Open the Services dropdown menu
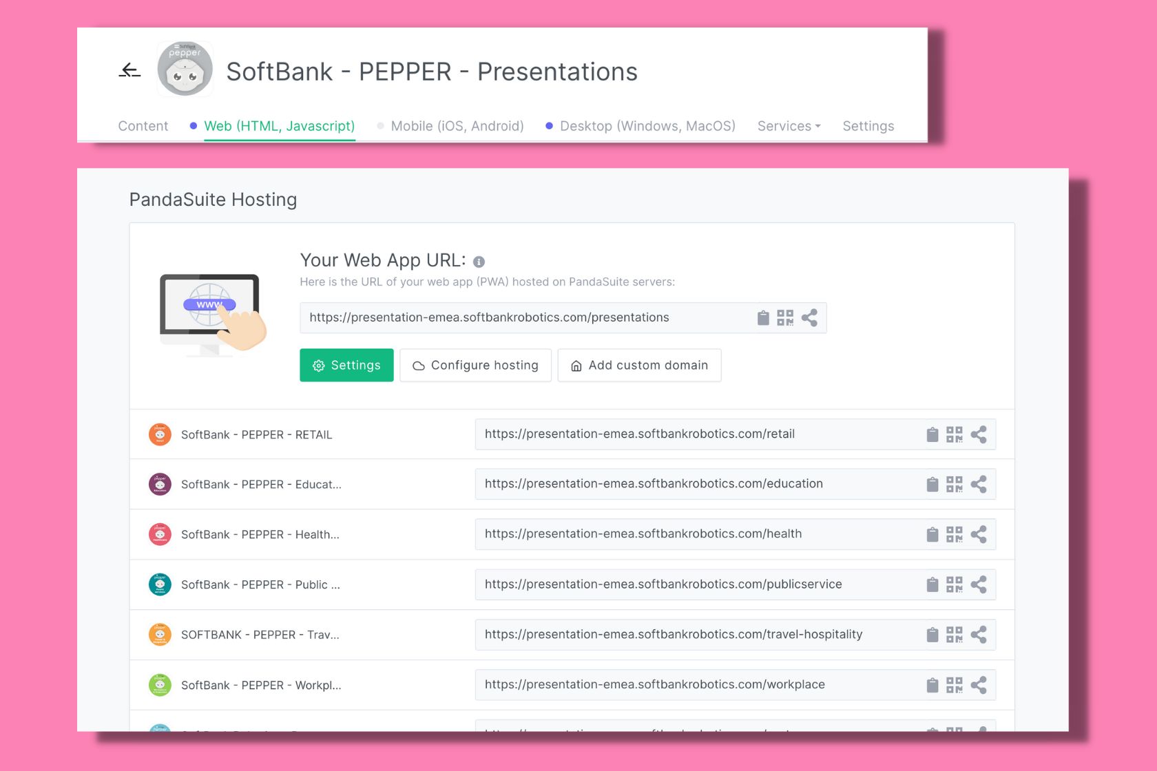Screen dimensions: 1157x771 pos(788,126)
